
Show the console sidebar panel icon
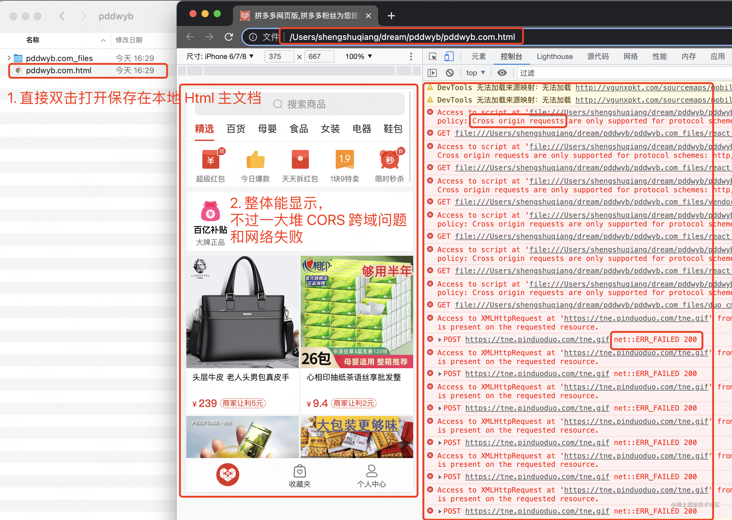click(x=432, y=73)
